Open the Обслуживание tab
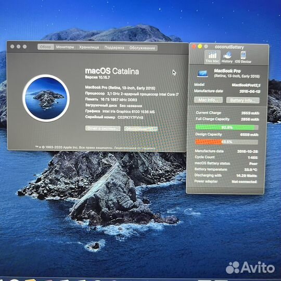 click(142, 48)
